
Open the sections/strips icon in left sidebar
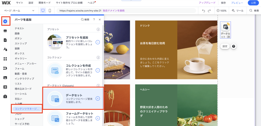(x=5, y=30)
